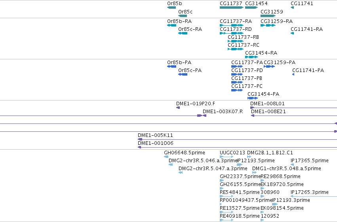Click EST IP12193.3prime

275,204
